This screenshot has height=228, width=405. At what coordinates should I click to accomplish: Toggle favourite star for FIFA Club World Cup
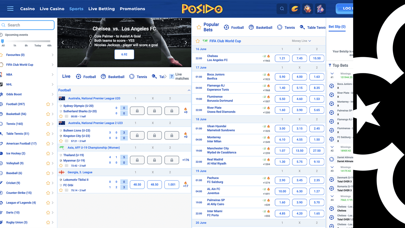coord(198,41)
